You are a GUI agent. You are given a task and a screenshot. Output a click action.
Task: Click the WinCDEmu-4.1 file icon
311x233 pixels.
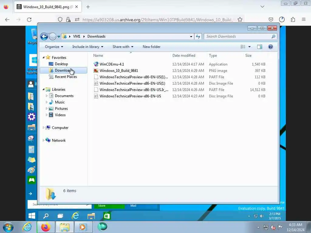96,64
